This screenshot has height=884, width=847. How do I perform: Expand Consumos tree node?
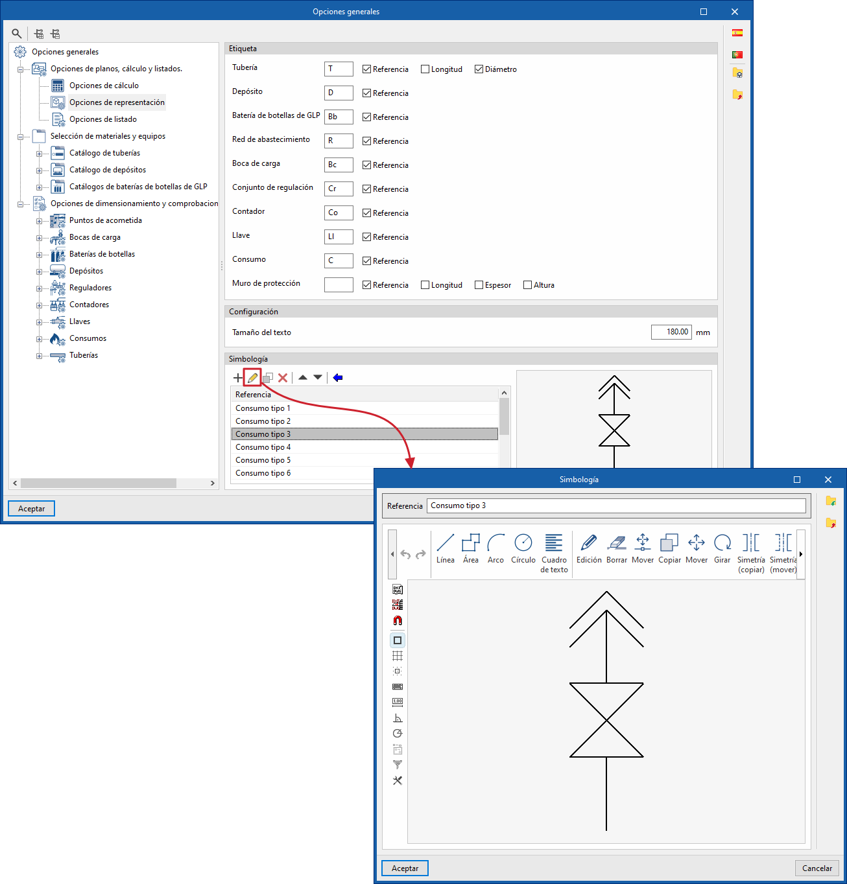click(x=39, y=339)
